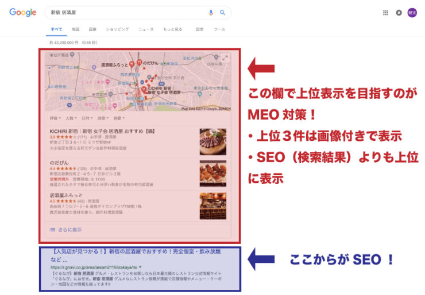Open the 人数 filter dropdown
The width and height of the screenshot is (425, 295).
[x=71, y=118]
